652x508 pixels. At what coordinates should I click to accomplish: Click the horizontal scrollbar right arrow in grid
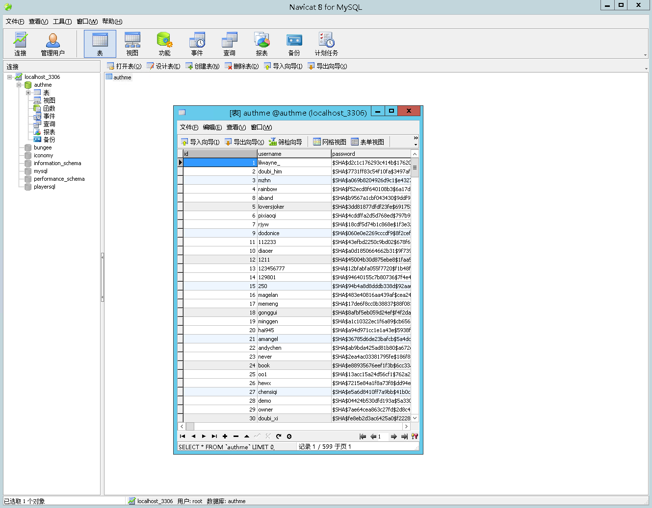pos(406,426)
